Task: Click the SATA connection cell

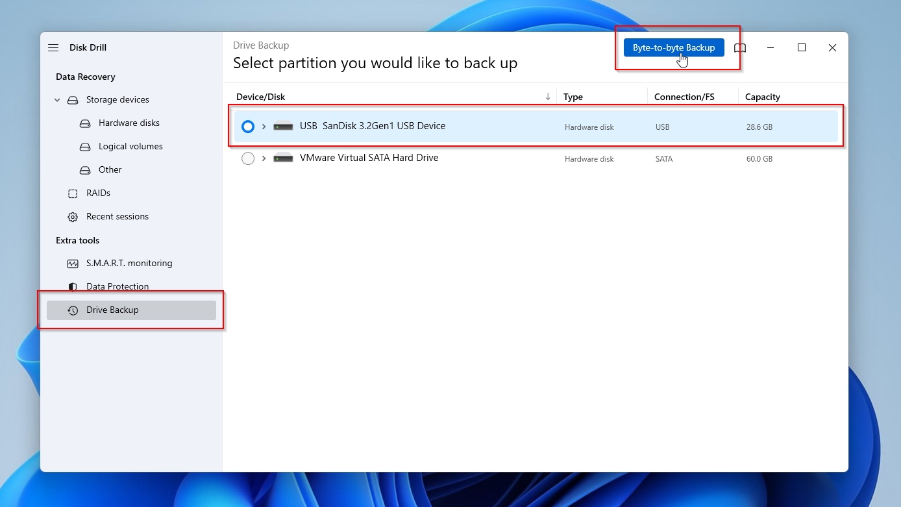Action: click(664, 159)
